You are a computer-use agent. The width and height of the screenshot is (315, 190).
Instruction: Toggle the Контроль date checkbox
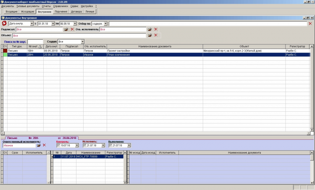tap(59, 145)
